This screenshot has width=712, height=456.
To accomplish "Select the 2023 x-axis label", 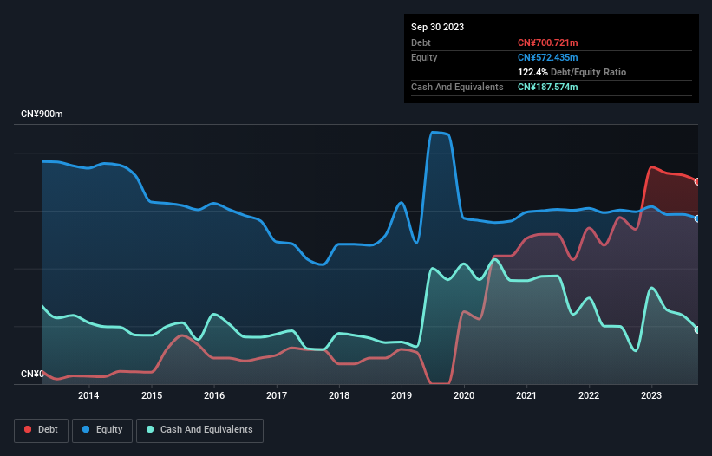I will pyautogui.click(x=651, y=395).
